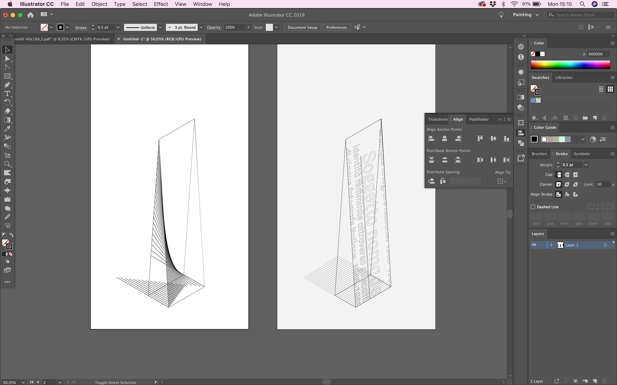Open the Painting workspace dropdown
617x385 pixels.
click(525, 15)
